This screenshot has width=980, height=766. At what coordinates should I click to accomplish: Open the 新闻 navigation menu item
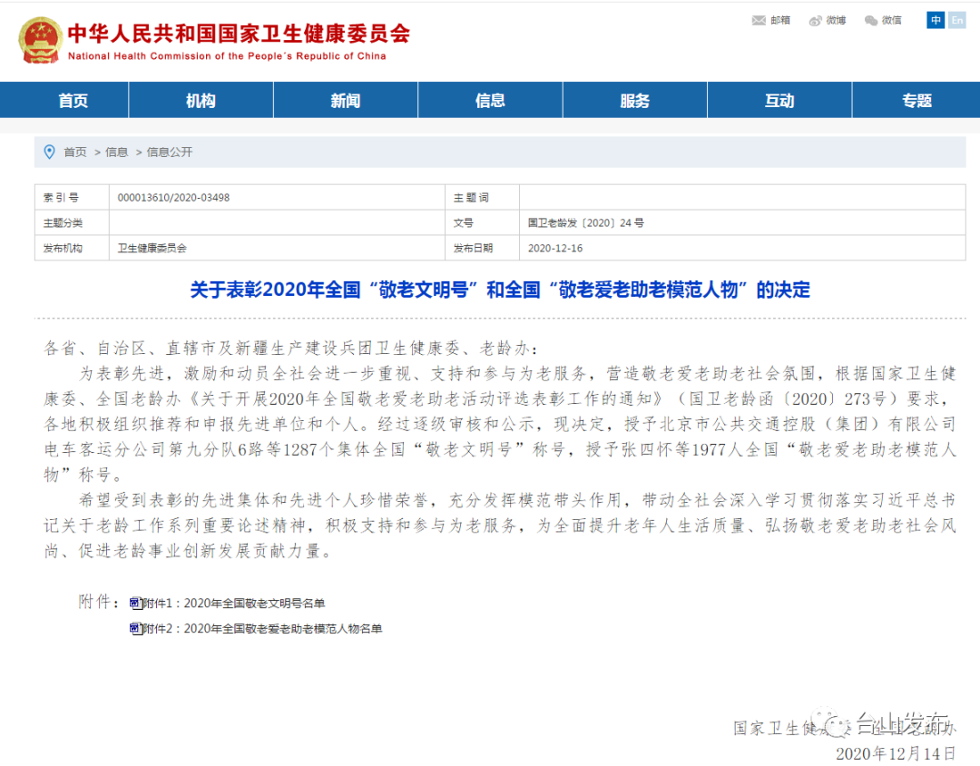point(345,100)
